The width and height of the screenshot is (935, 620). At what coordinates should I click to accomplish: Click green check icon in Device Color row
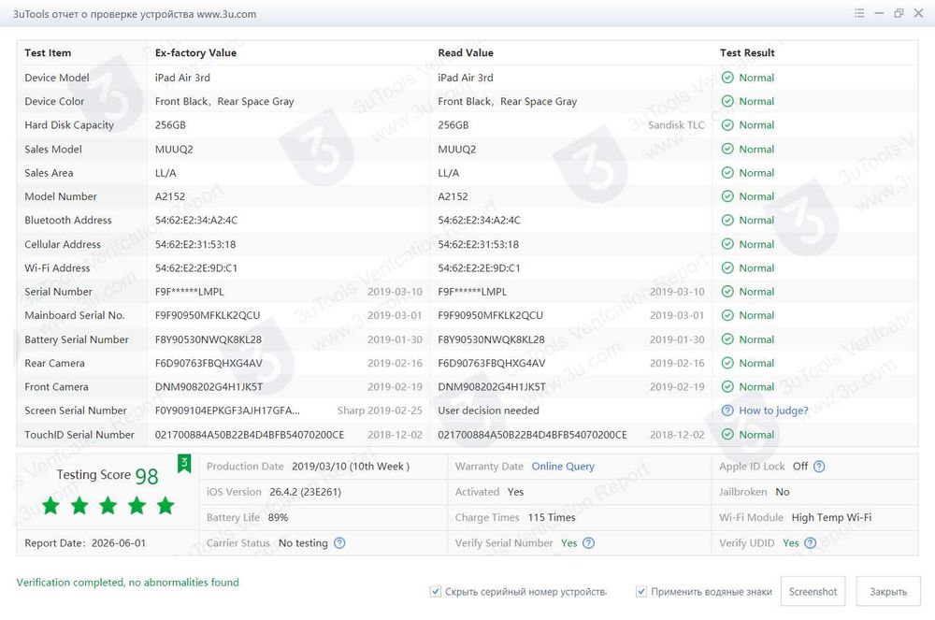tap(727, 101)
